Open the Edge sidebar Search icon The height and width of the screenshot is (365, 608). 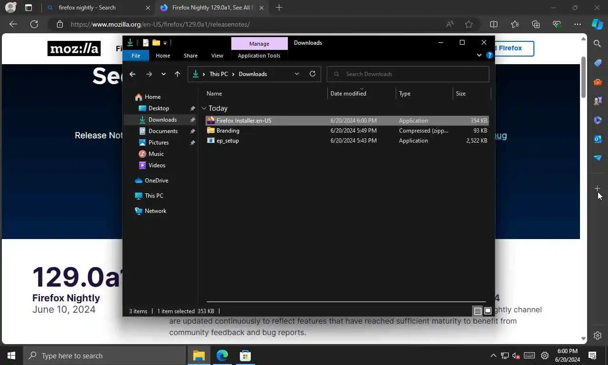[x=598, y=44]
